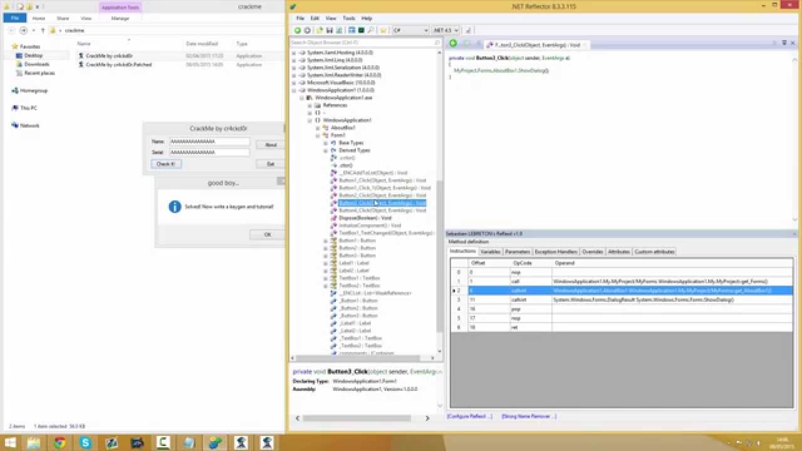Click the up arrow in Explorer address bar

point(44,30)
